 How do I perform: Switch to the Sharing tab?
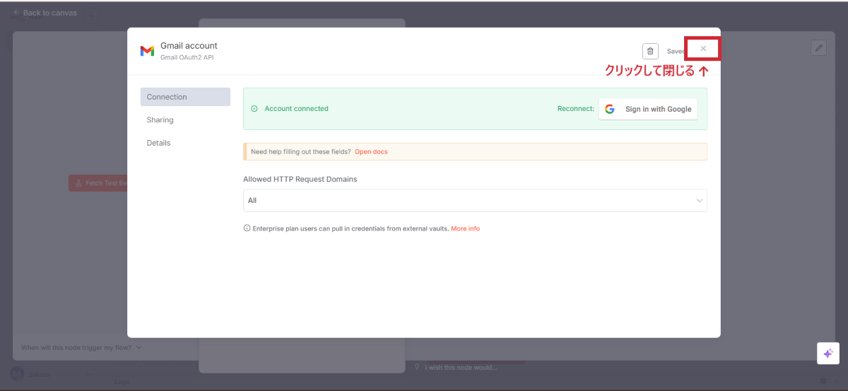tap(160, 120)
